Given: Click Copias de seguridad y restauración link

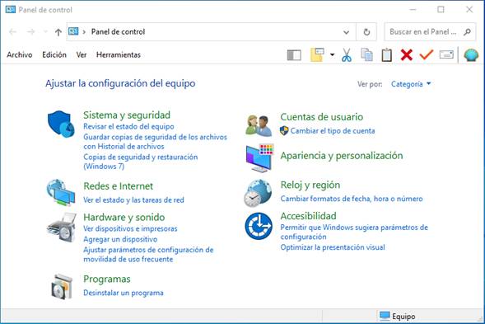Looking at the screenshot, I should pos(141,162).
